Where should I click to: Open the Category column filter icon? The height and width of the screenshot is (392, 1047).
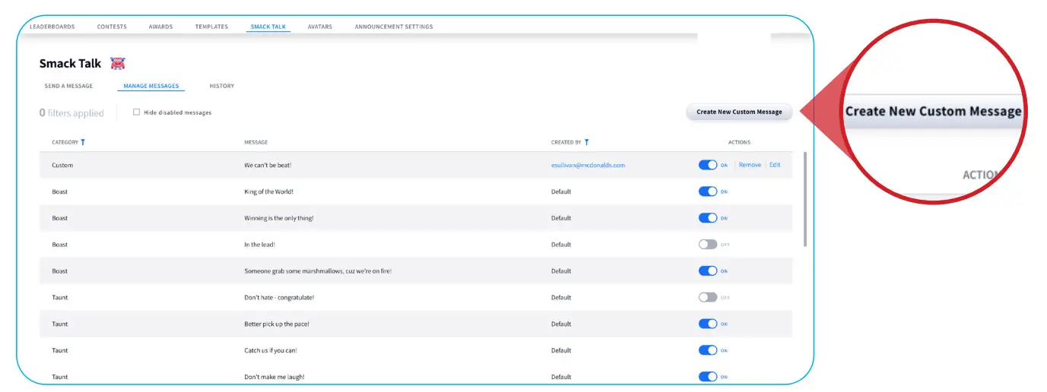(83, 142)
